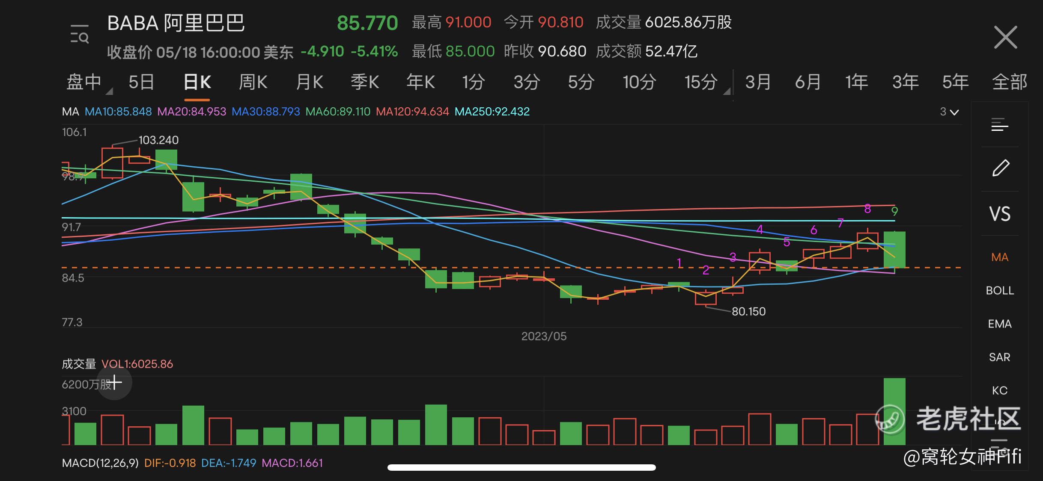Screen dimensions: 1043x481
Task: Select the BOLL indicator
Action: (x=1000, y=290)
